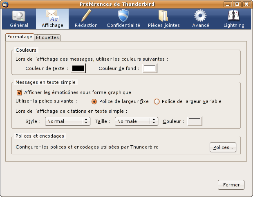Maximize the Préférences de Thunderbird window
The height and width of the screenshot is (197, 253).
[237, 4]
